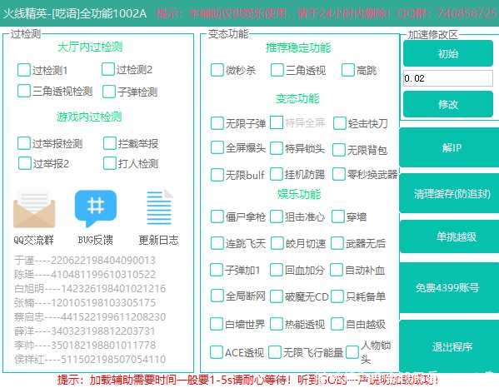This screenshot has width=499, height=388.
Task: Toggle the 全屏爆头 checkbox
Action: 217,147
